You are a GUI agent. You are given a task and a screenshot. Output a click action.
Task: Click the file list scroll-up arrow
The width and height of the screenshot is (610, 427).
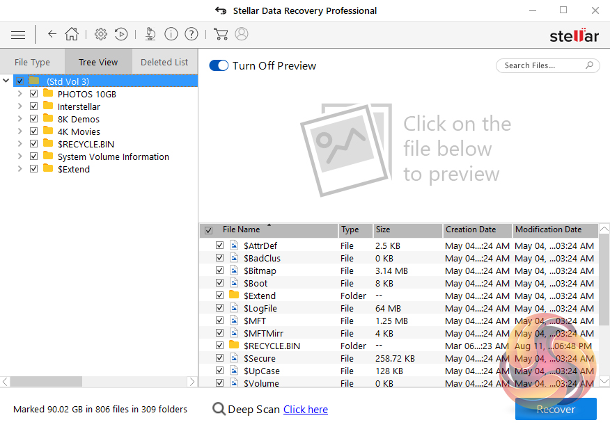tap(604, 229)
